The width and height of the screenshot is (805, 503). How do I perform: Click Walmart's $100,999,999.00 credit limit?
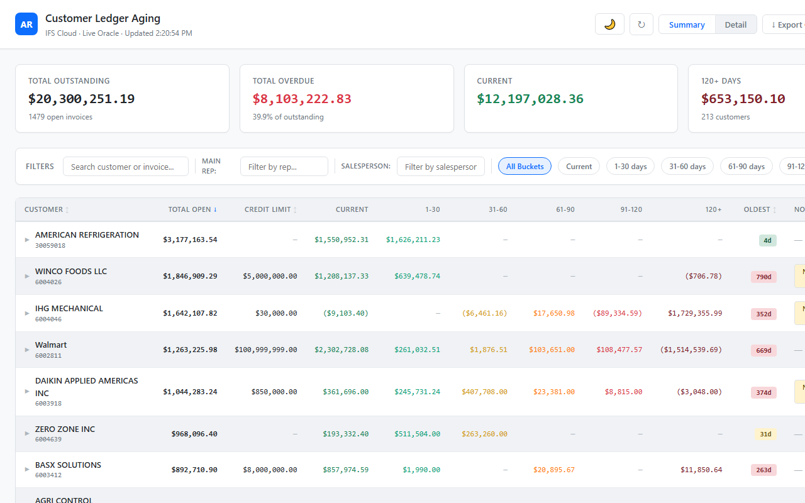pyautogui.click(x=266, y=350)
